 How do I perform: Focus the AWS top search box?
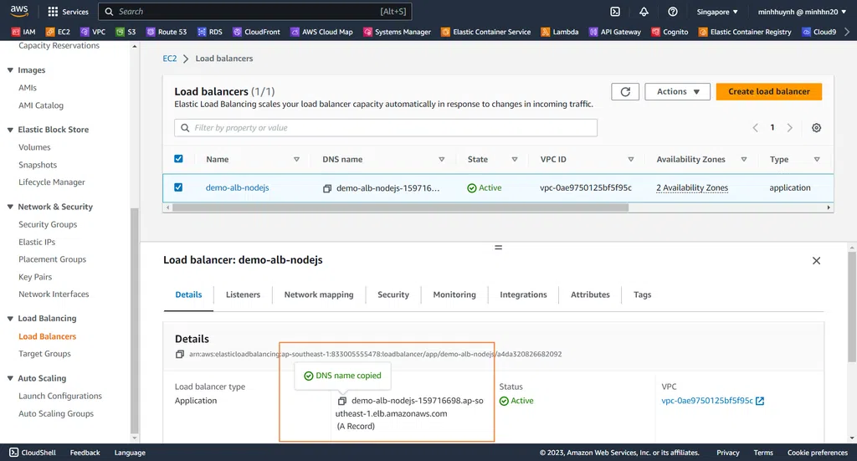[x=254, y=12]
